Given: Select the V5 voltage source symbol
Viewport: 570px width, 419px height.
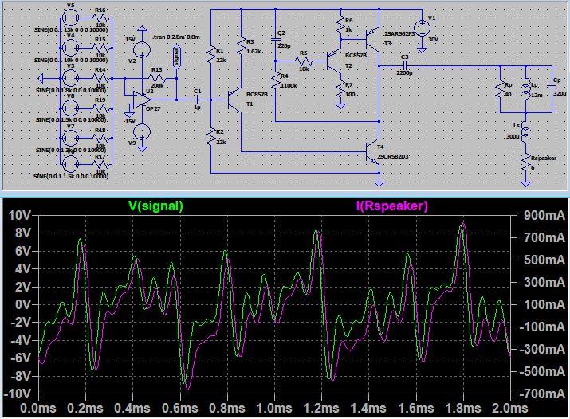Looking at the screenshot, I should coord(70,18).
